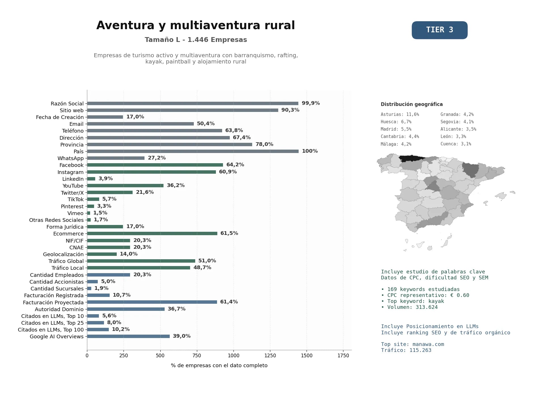Select the 'Forma Jurídica' label
The image size is (544, 408).
65,227
